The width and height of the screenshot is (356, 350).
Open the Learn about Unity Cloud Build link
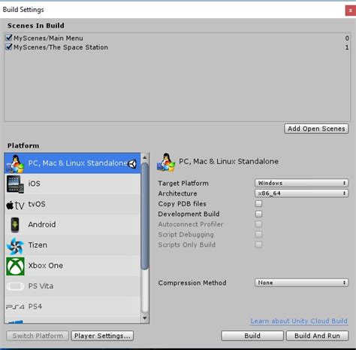(299, 321)
